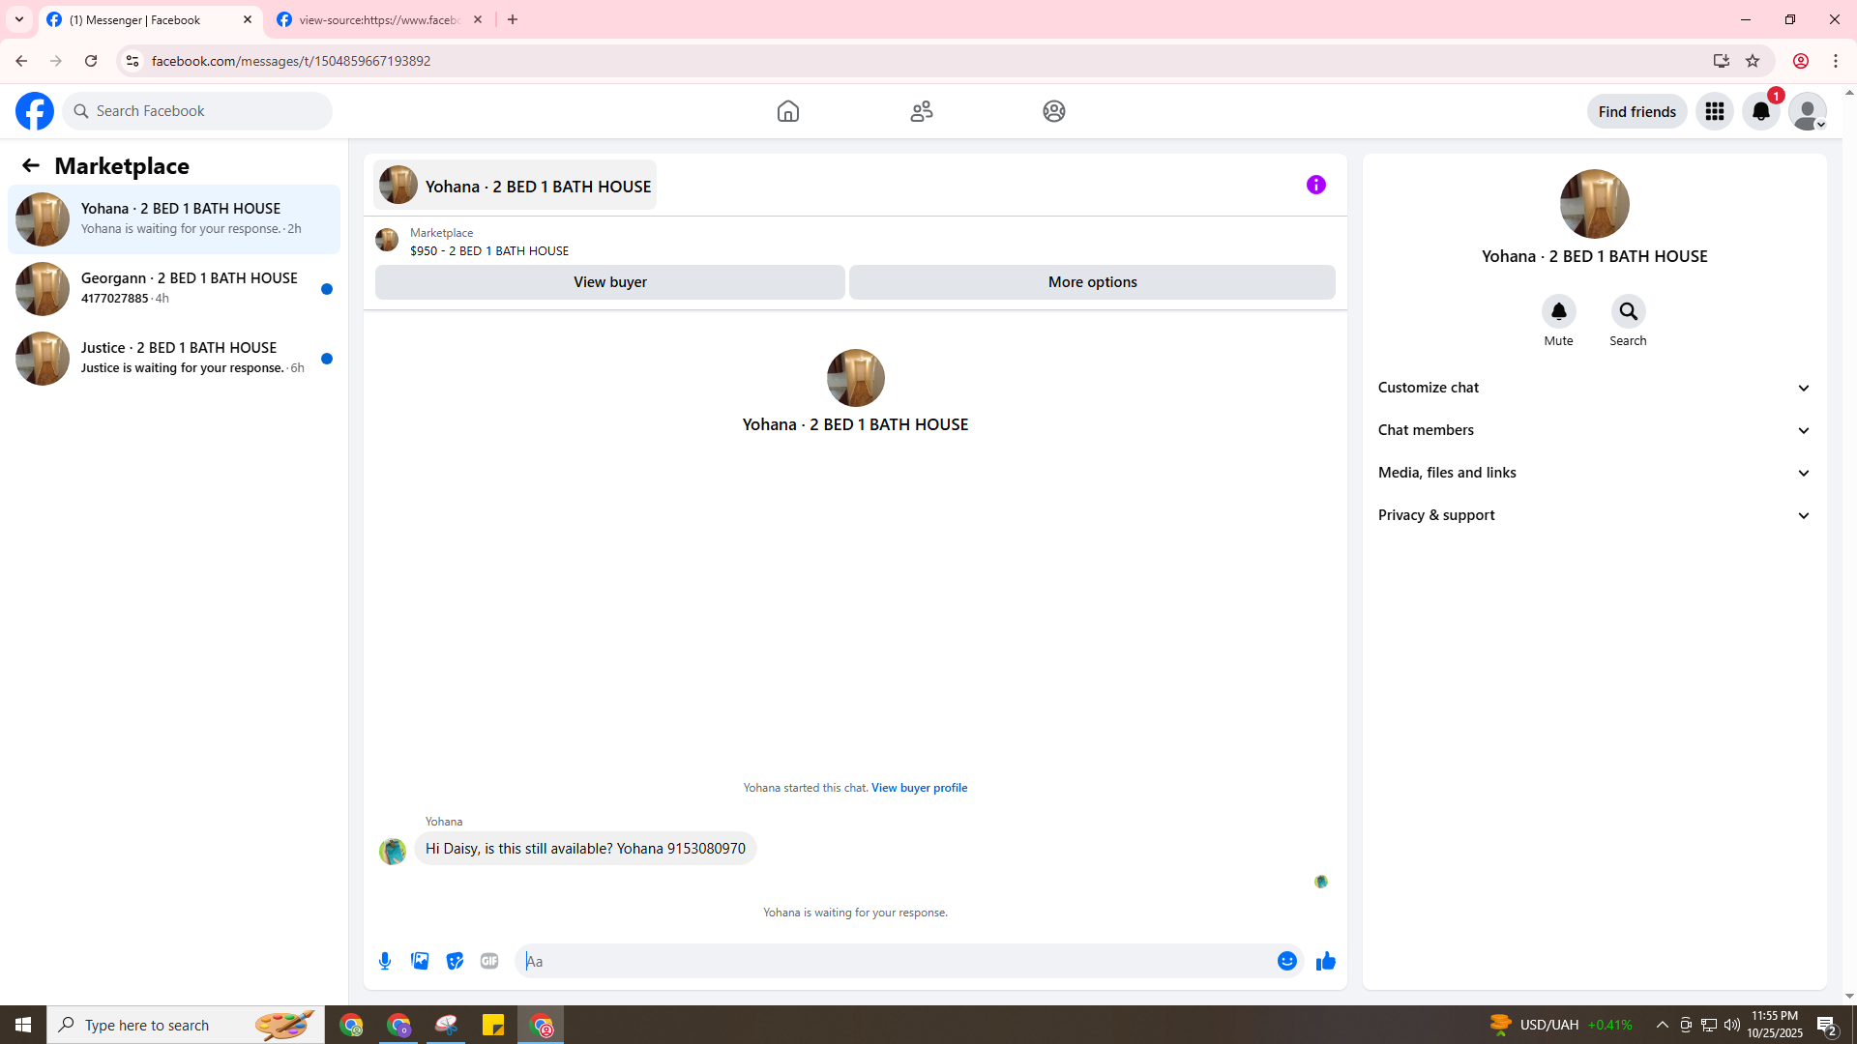The width and height of the screenshot is (1857, 1044).
Task: Toggle conversation information panel icon
Action: click(x=1315, y=185)
